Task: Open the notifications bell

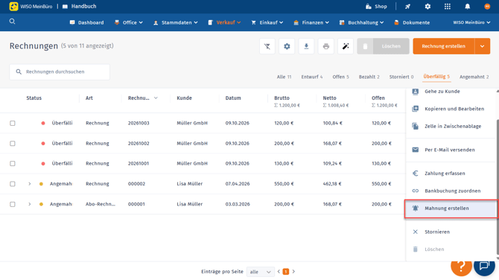Action: (x=467, y=7)
